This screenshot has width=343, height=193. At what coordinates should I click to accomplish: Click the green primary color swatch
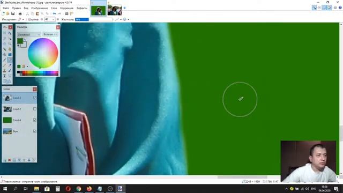pos(20,41)
